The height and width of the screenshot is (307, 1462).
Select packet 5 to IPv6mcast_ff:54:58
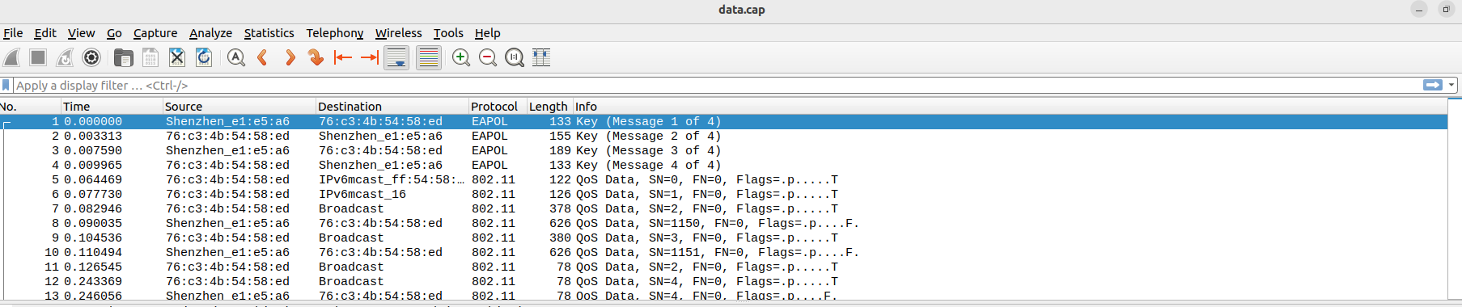point(724,179)
